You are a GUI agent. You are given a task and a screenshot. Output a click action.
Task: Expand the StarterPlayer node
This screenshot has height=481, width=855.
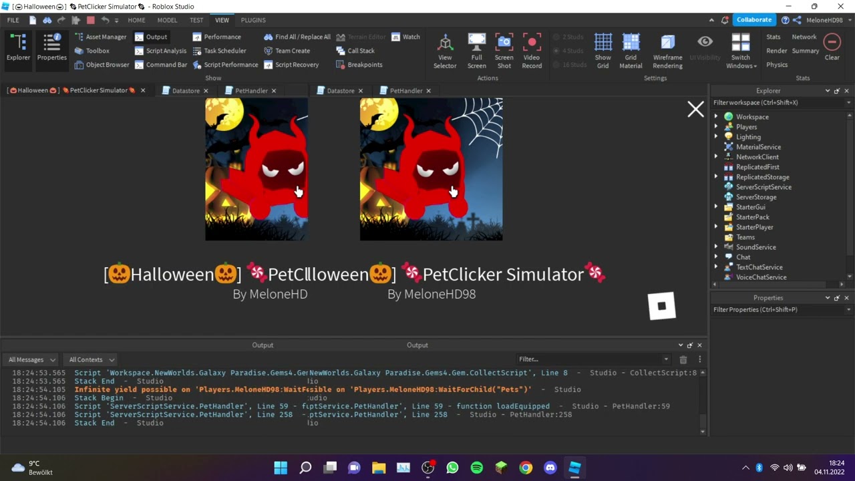pyautogui.click(x=716, y=227)
